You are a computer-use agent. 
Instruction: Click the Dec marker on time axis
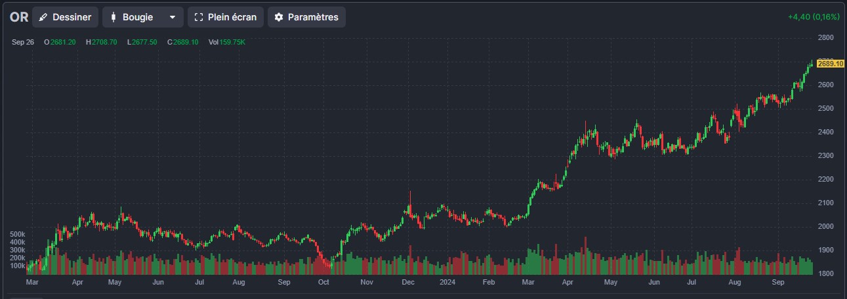tap(408, 283)
